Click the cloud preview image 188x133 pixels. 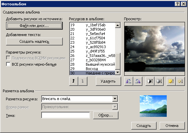pyautogui.click(x=155, y=49)
